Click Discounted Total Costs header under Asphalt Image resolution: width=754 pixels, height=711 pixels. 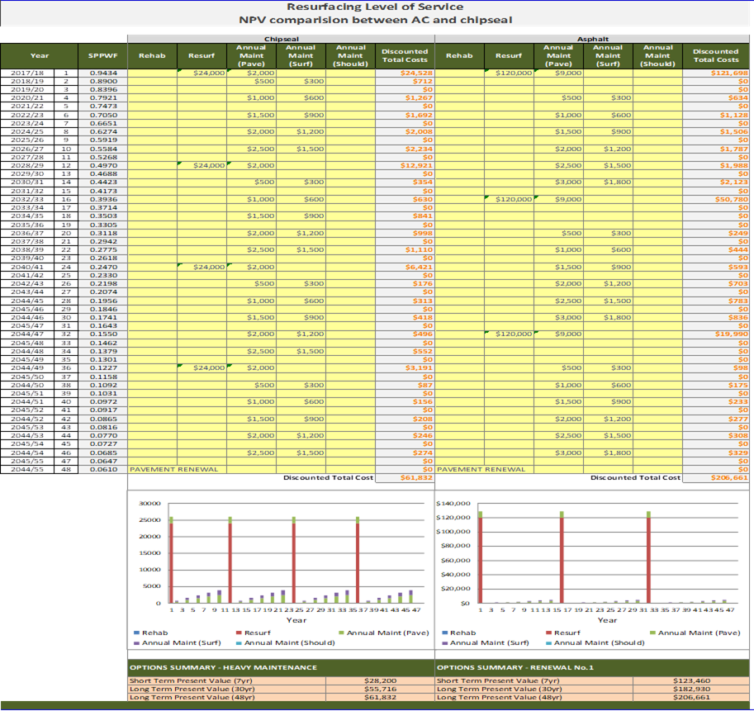tap(716, 56)
